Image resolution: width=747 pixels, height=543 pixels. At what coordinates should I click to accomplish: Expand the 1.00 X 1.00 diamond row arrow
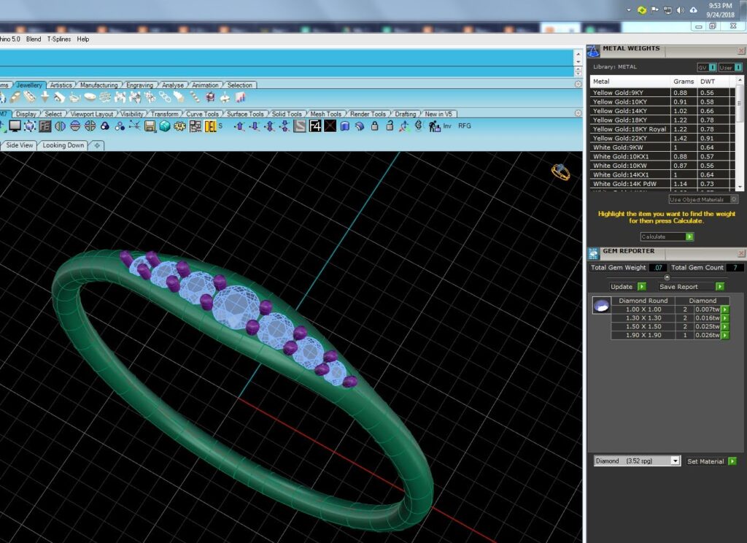pos(725,309)
